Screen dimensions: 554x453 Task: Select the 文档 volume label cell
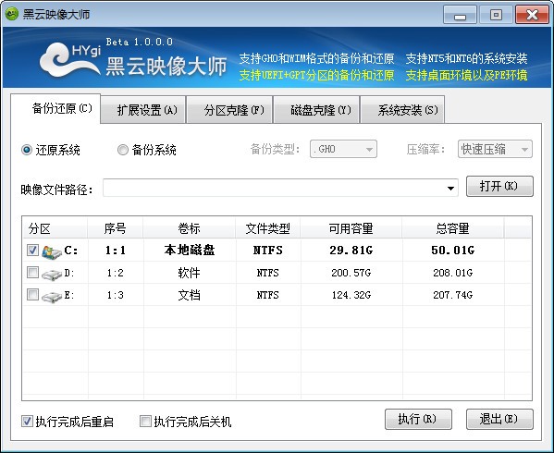189,295
